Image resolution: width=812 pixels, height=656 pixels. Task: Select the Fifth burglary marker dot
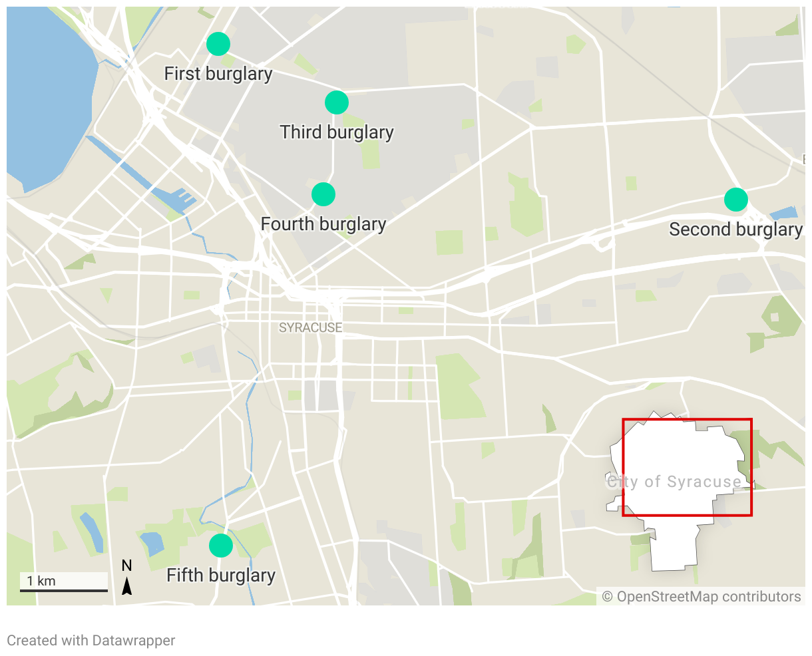[221, 546]
